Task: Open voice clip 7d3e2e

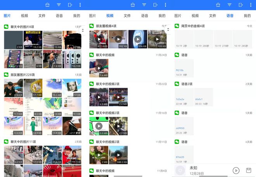Action: (184, 97)
